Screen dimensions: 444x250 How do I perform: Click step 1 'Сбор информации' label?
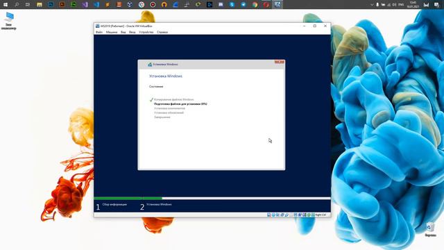coord(114,204)
